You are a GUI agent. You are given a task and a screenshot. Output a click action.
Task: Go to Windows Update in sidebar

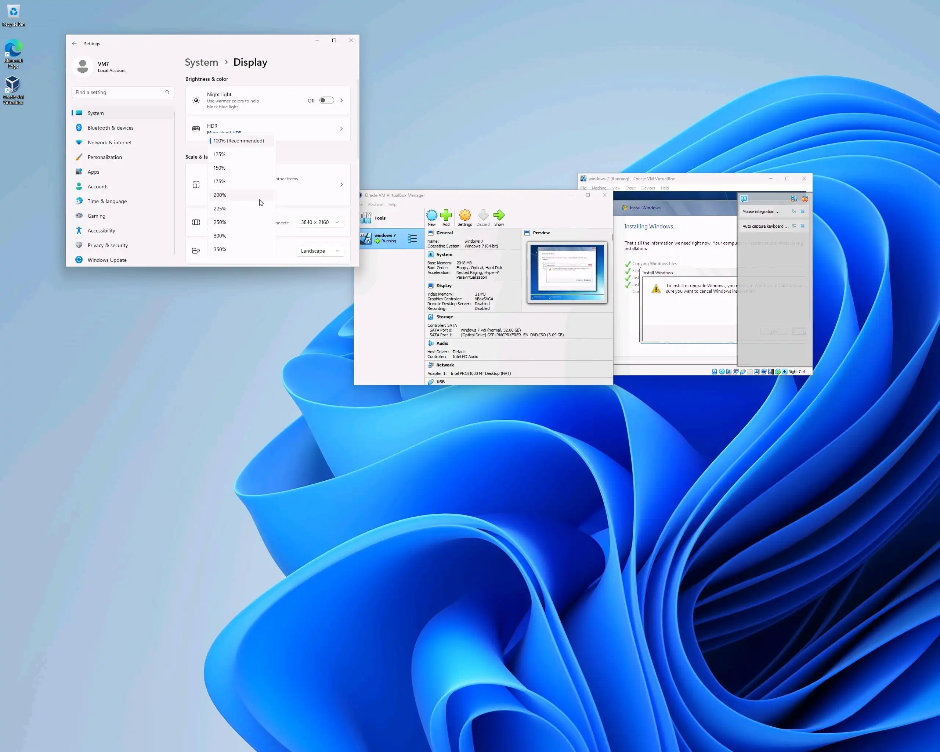click(107, 260)
